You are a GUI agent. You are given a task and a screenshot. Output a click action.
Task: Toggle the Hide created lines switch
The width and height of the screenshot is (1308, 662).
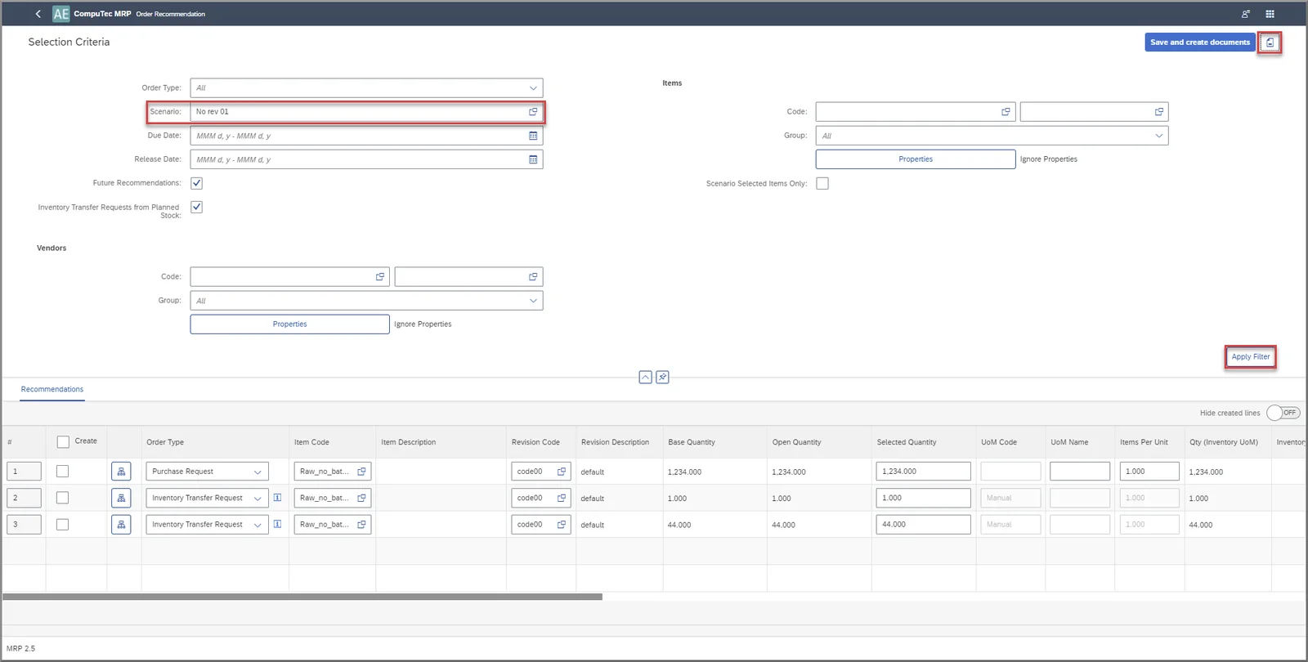pos(1283,413)
